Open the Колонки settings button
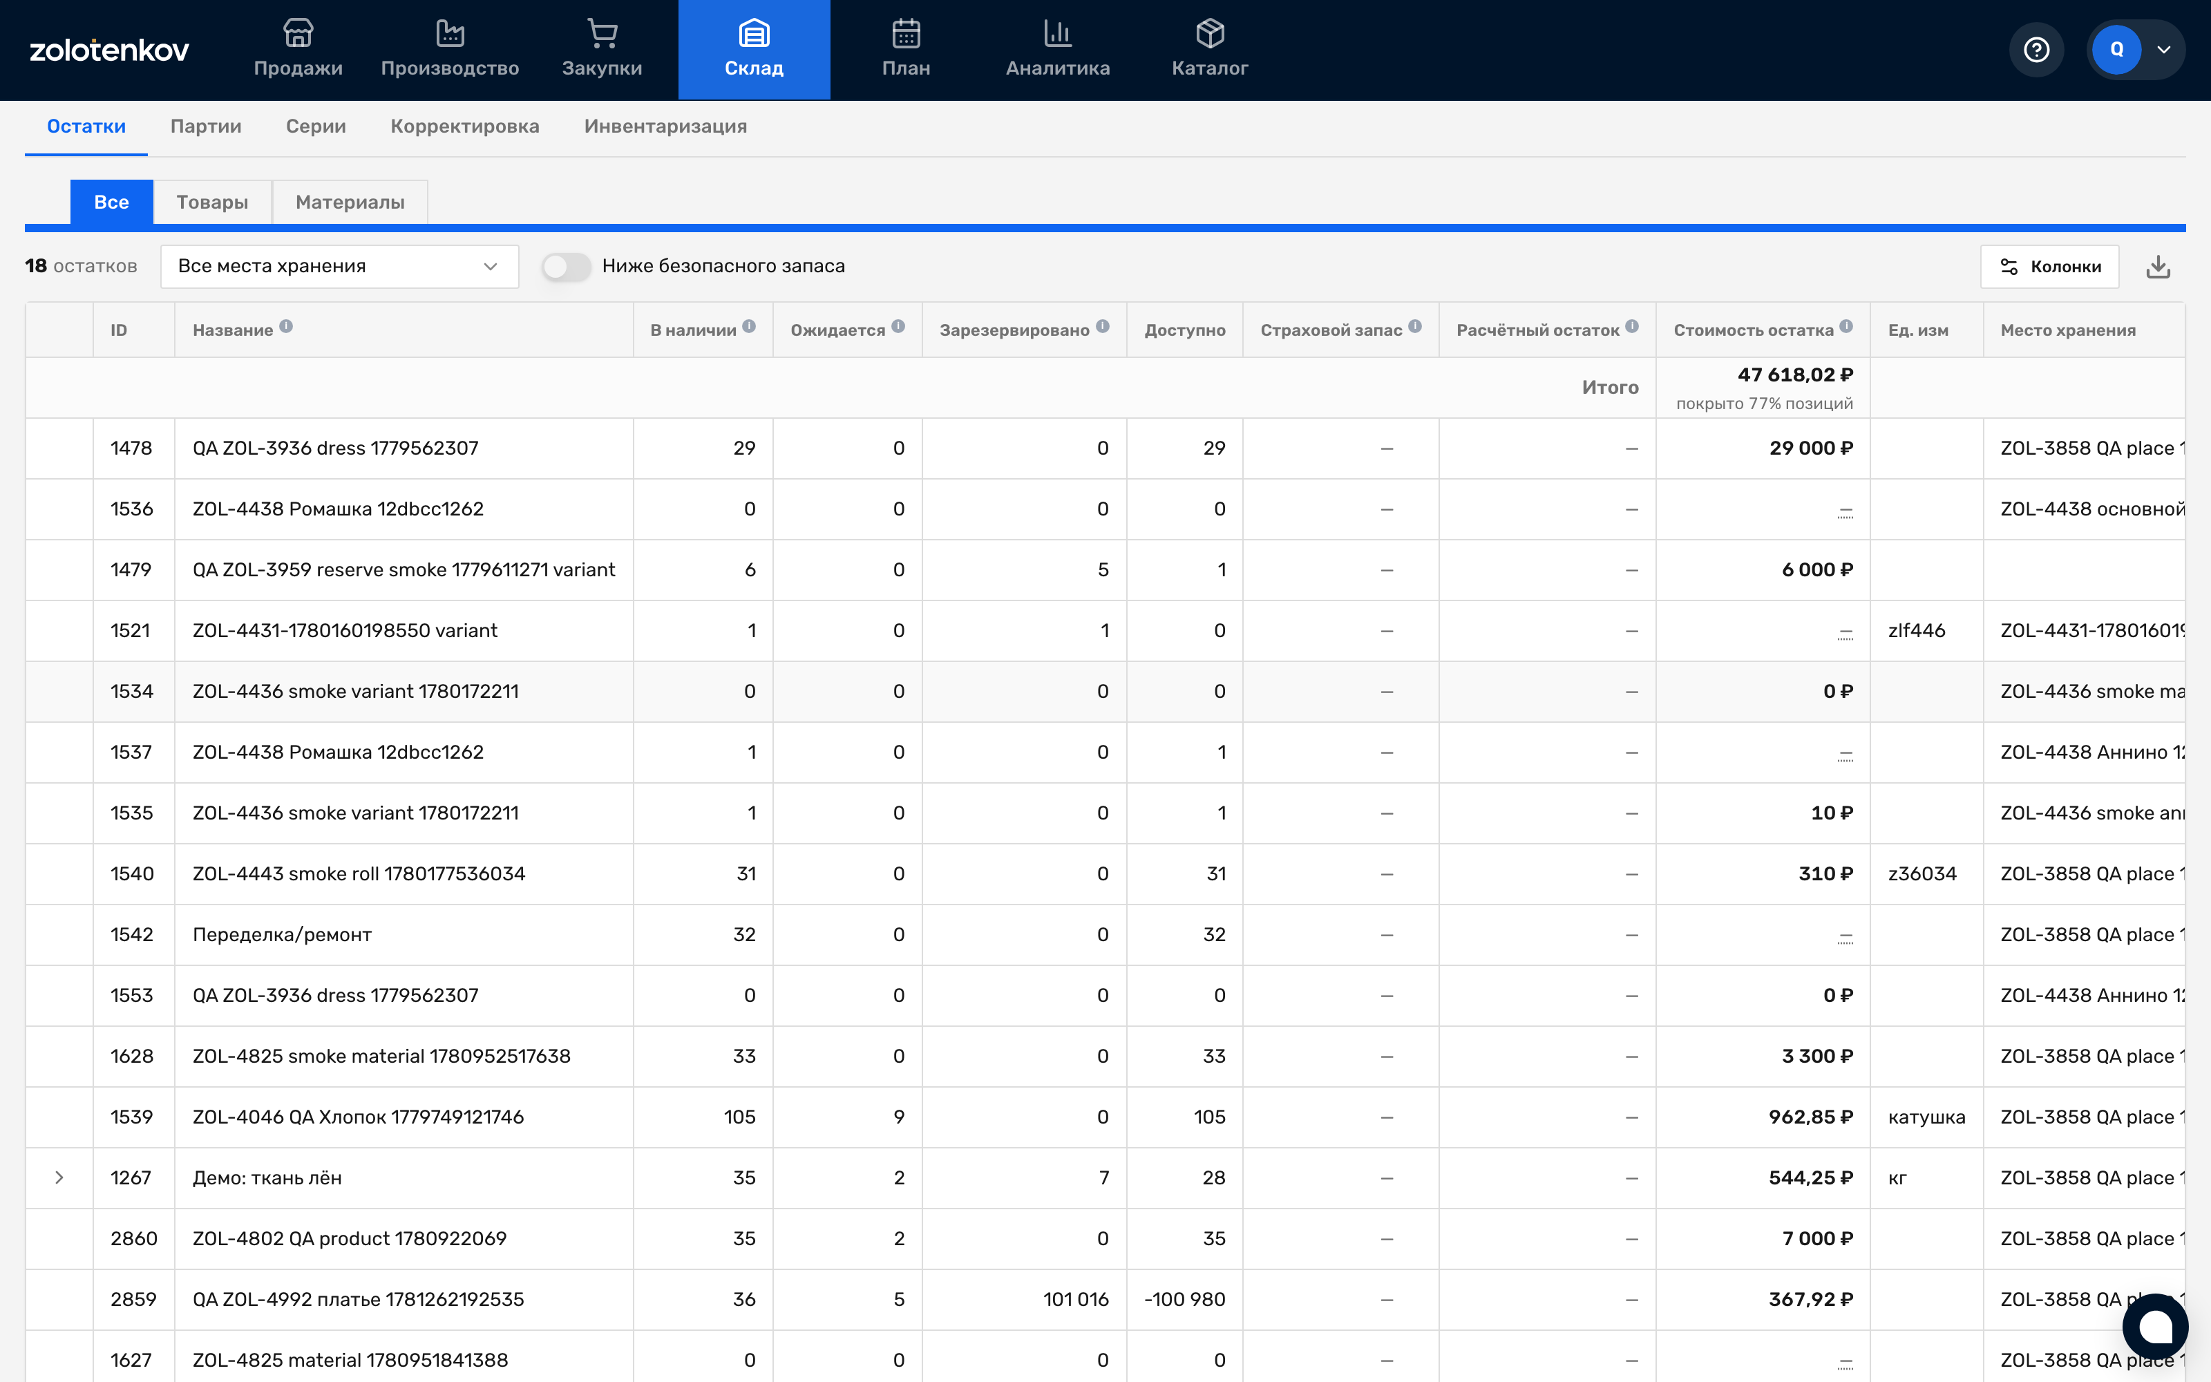2211x1382 pixels. 2049,267
